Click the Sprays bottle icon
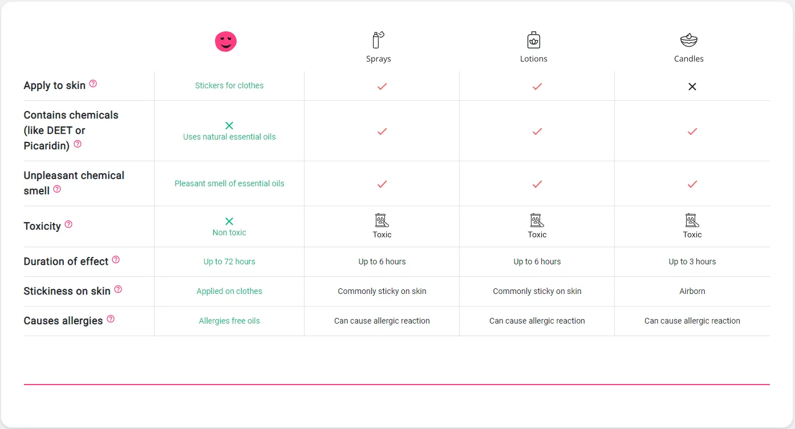The image size is (795, 429). (379, 40)
